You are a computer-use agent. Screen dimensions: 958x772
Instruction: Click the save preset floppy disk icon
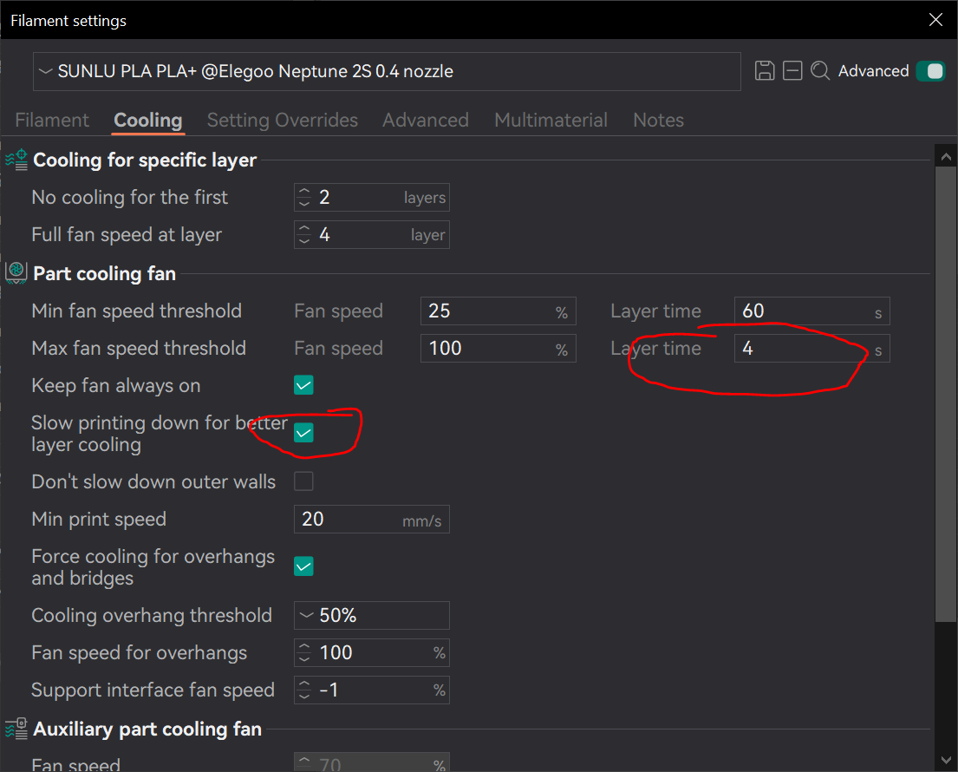pyautogui.click(x=765, y=71)
